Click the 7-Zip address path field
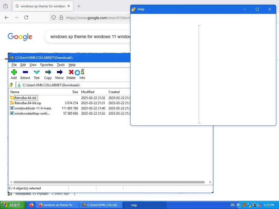Image resolution: width=279 pixels, height=209 pixels. 73,85
